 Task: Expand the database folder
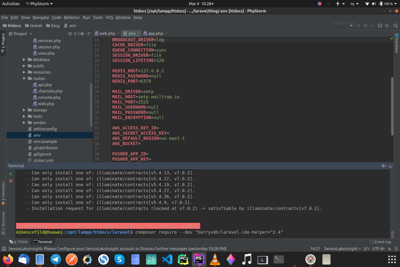(24, 59)
